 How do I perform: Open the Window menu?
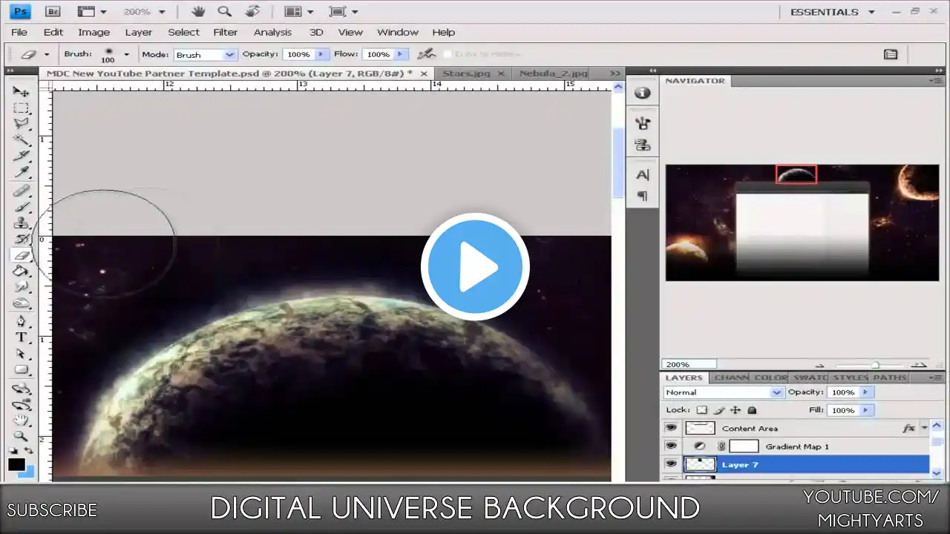(398, 32)
